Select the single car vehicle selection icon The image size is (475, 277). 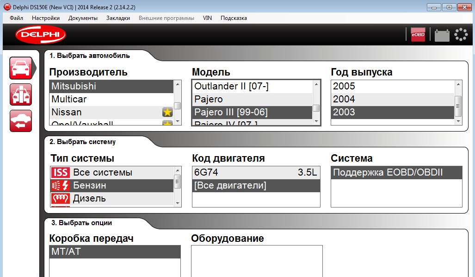[21, 68]
